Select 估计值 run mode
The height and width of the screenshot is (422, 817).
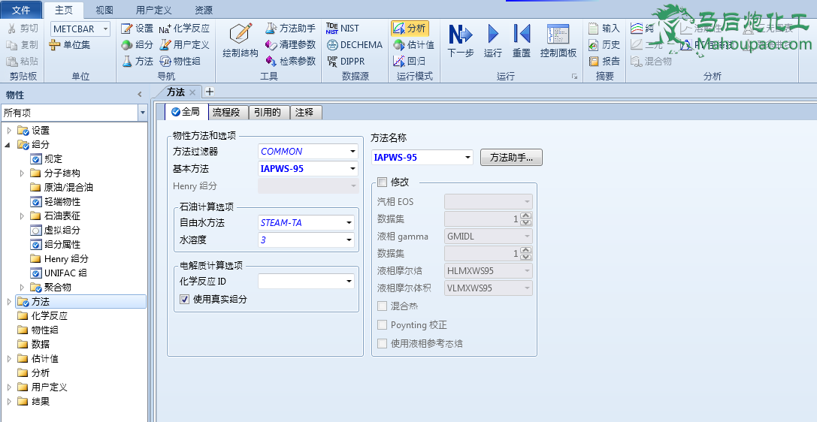[x=413, y=45]
